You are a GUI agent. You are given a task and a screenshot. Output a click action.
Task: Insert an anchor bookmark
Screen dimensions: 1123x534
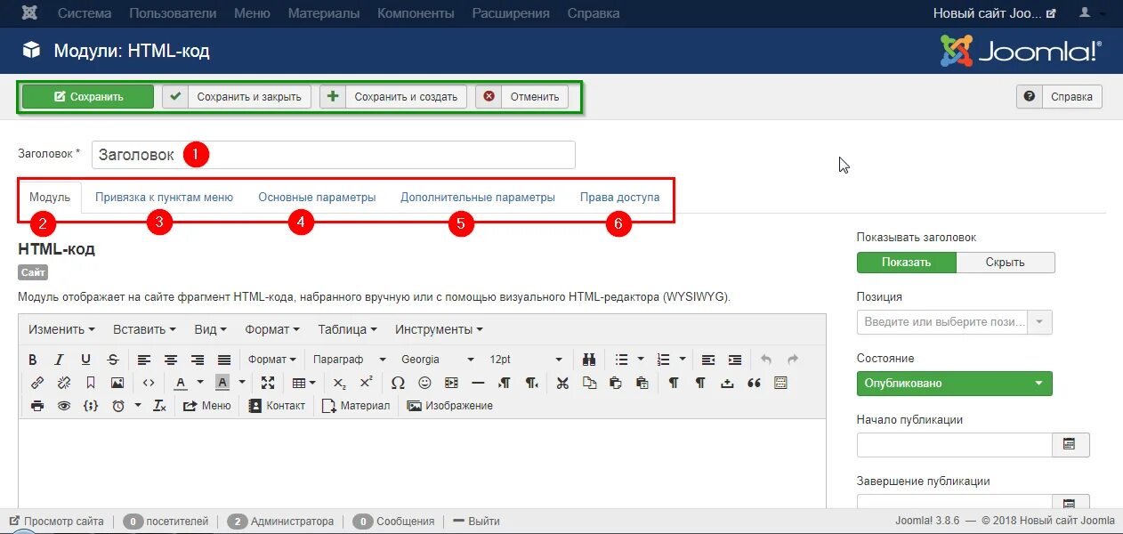[90, 383]
